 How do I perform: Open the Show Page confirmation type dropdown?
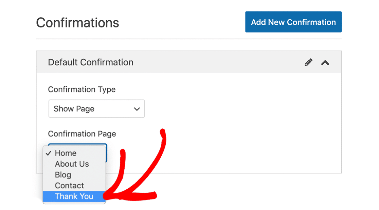(97, 109)
